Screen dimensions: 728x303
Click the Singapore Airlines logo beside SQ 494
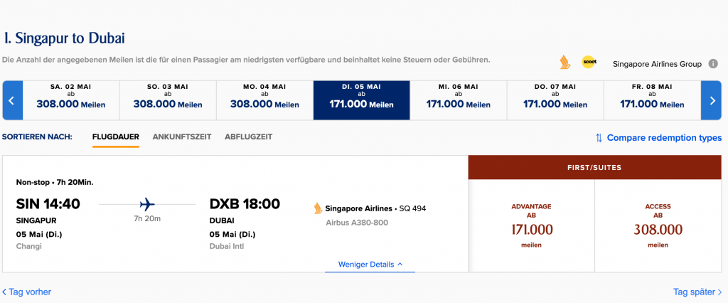pyautogui.click(x=318, y=208)
